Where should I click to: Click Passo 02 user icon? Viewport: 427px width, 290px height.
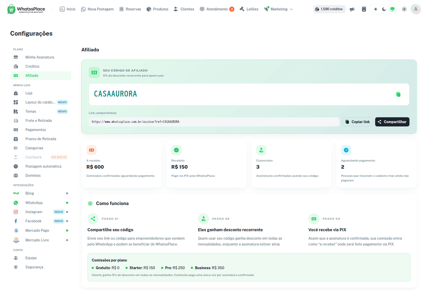[204, 219]
